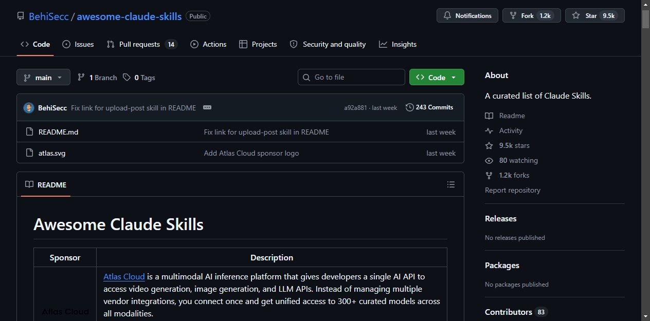The height and width of the screenshot is (321, 650).
Task: Click the Atlas Cloud sponsor logo
Action: click(65, 311)
